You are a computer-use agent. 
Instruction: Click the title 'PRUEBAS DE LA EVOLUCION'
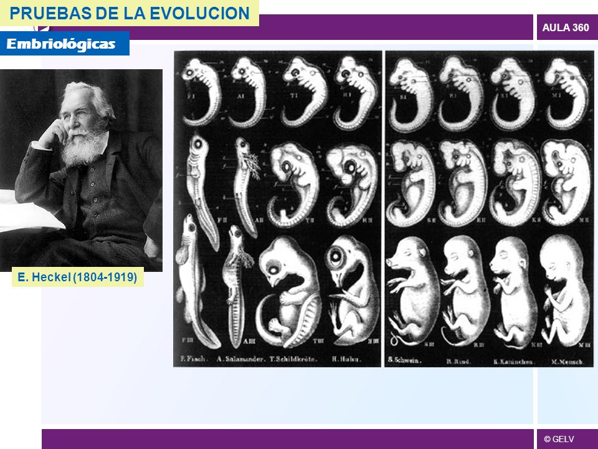[x=130, y=13]
